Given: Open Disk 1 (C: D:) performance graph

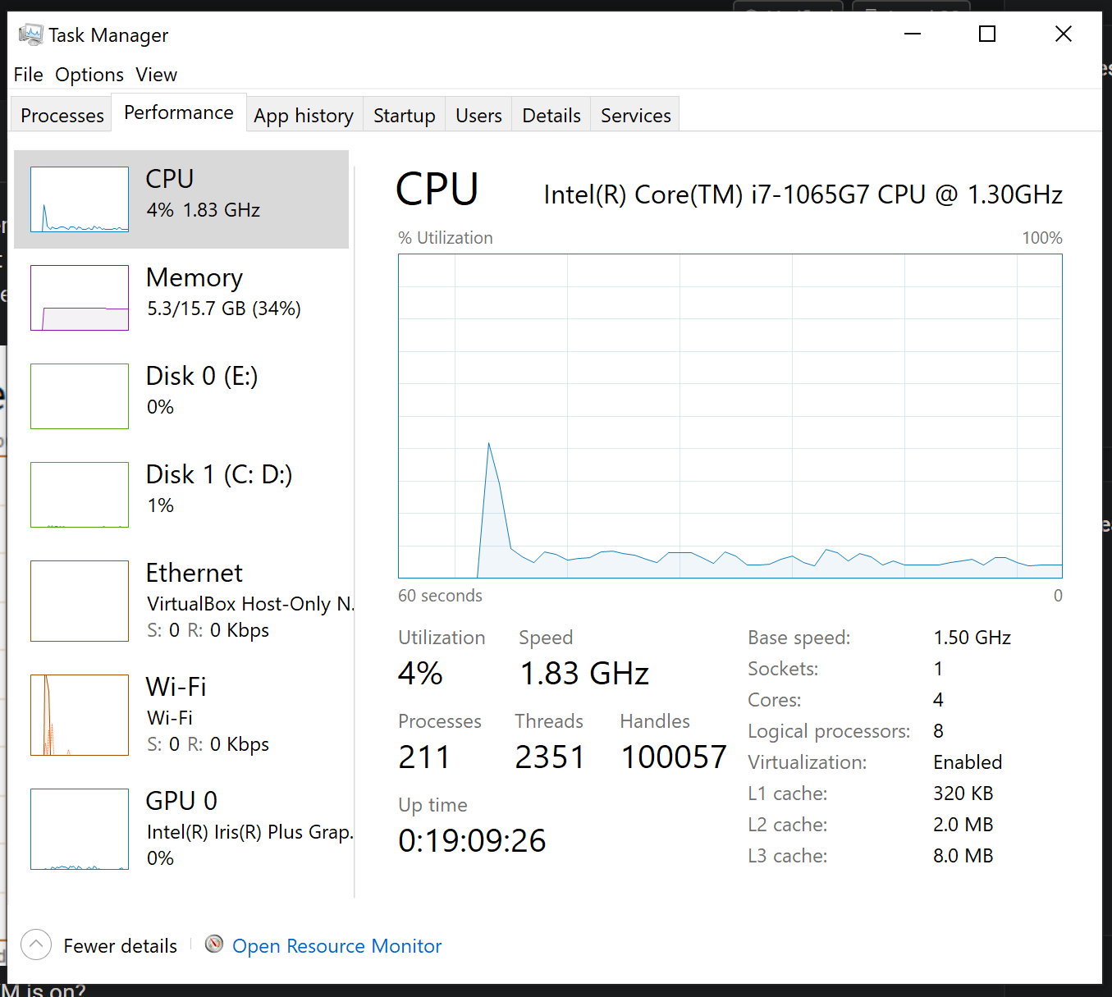Looking at the screenshot, I should [x=80, y=495].
